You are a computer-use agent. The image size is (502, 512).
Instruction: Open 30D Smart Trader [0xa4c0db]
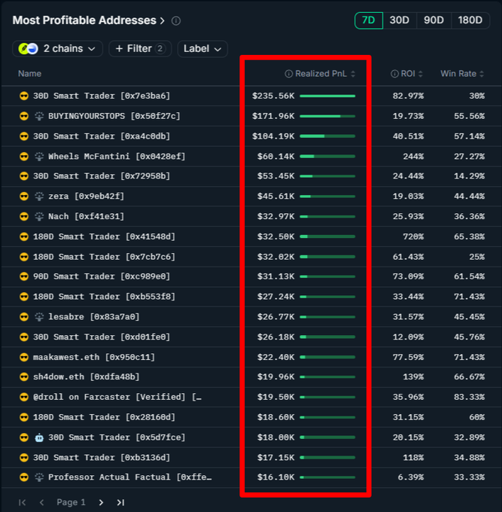[102, 136]
